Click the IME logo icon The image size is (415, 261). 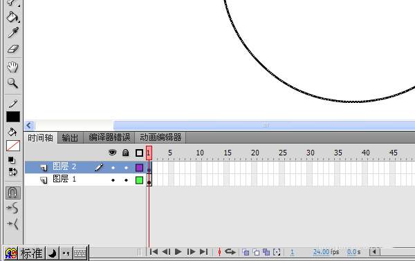coord(11,253)
